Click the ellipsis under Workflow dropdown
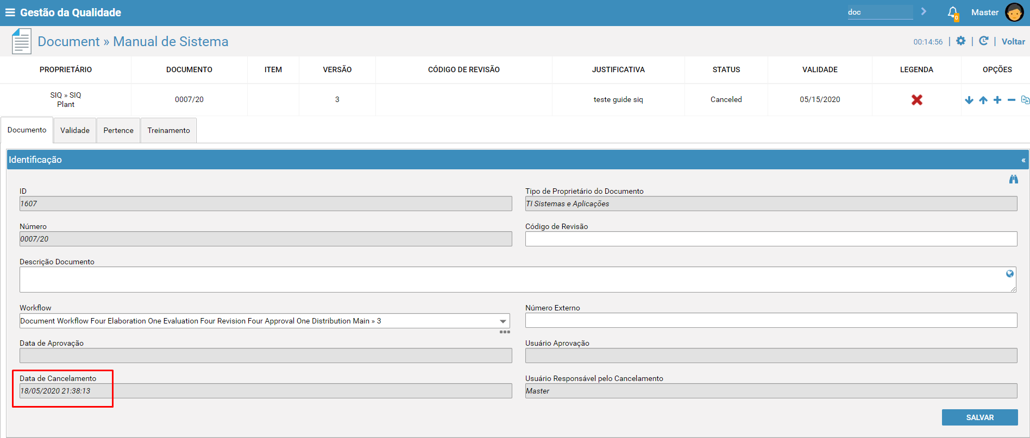Viewport: 1030px width, 438px height. point(505,332)
